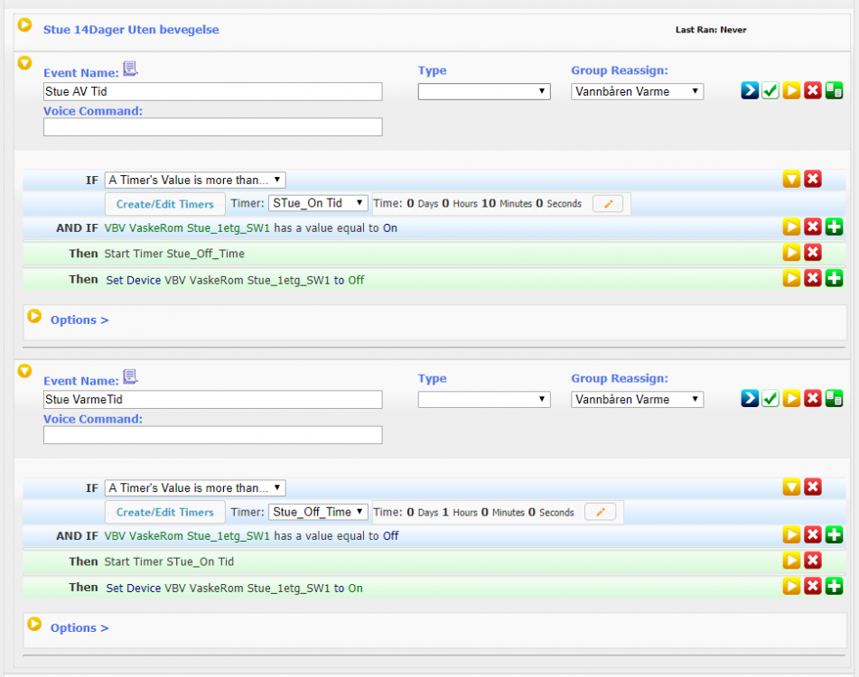This screenshot has width=859, height=677.
Task: Click yellow down arrow on Stue AV Tid IF row
Action: (x=791, y=179)
